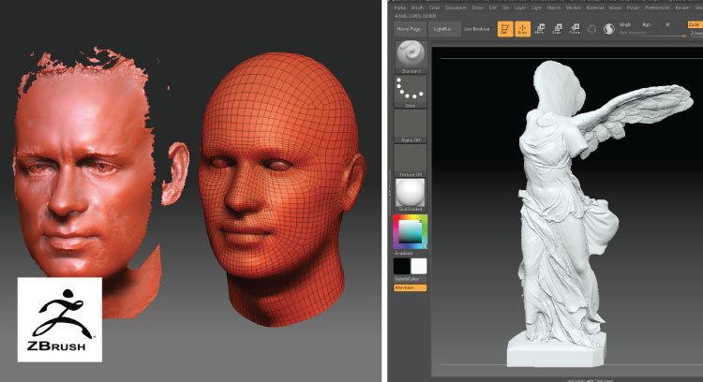Activate Draw mode button

pyautogui.click(x=522, y=29)
